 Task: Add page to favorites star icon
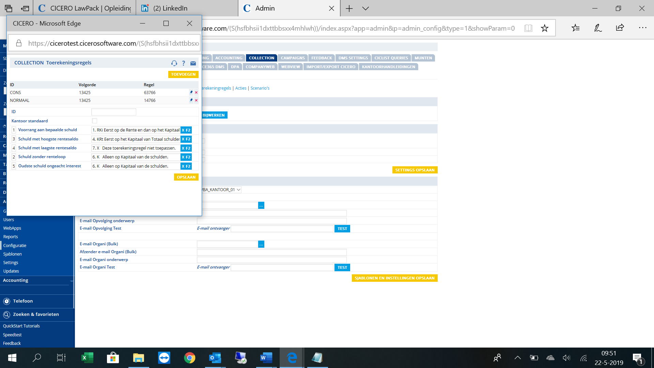click(x=545, y=28)
